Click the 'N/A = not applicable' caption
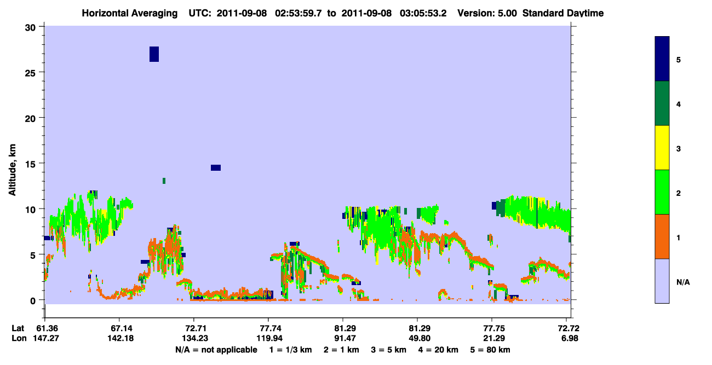This screenshot has height=365, width=712. point(216,350)
